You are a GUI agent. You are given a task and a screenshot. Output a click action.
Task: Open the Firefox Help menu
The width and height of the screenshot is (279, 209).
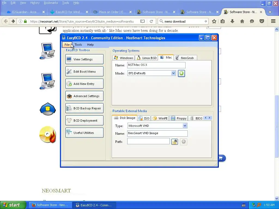point(76,3)
